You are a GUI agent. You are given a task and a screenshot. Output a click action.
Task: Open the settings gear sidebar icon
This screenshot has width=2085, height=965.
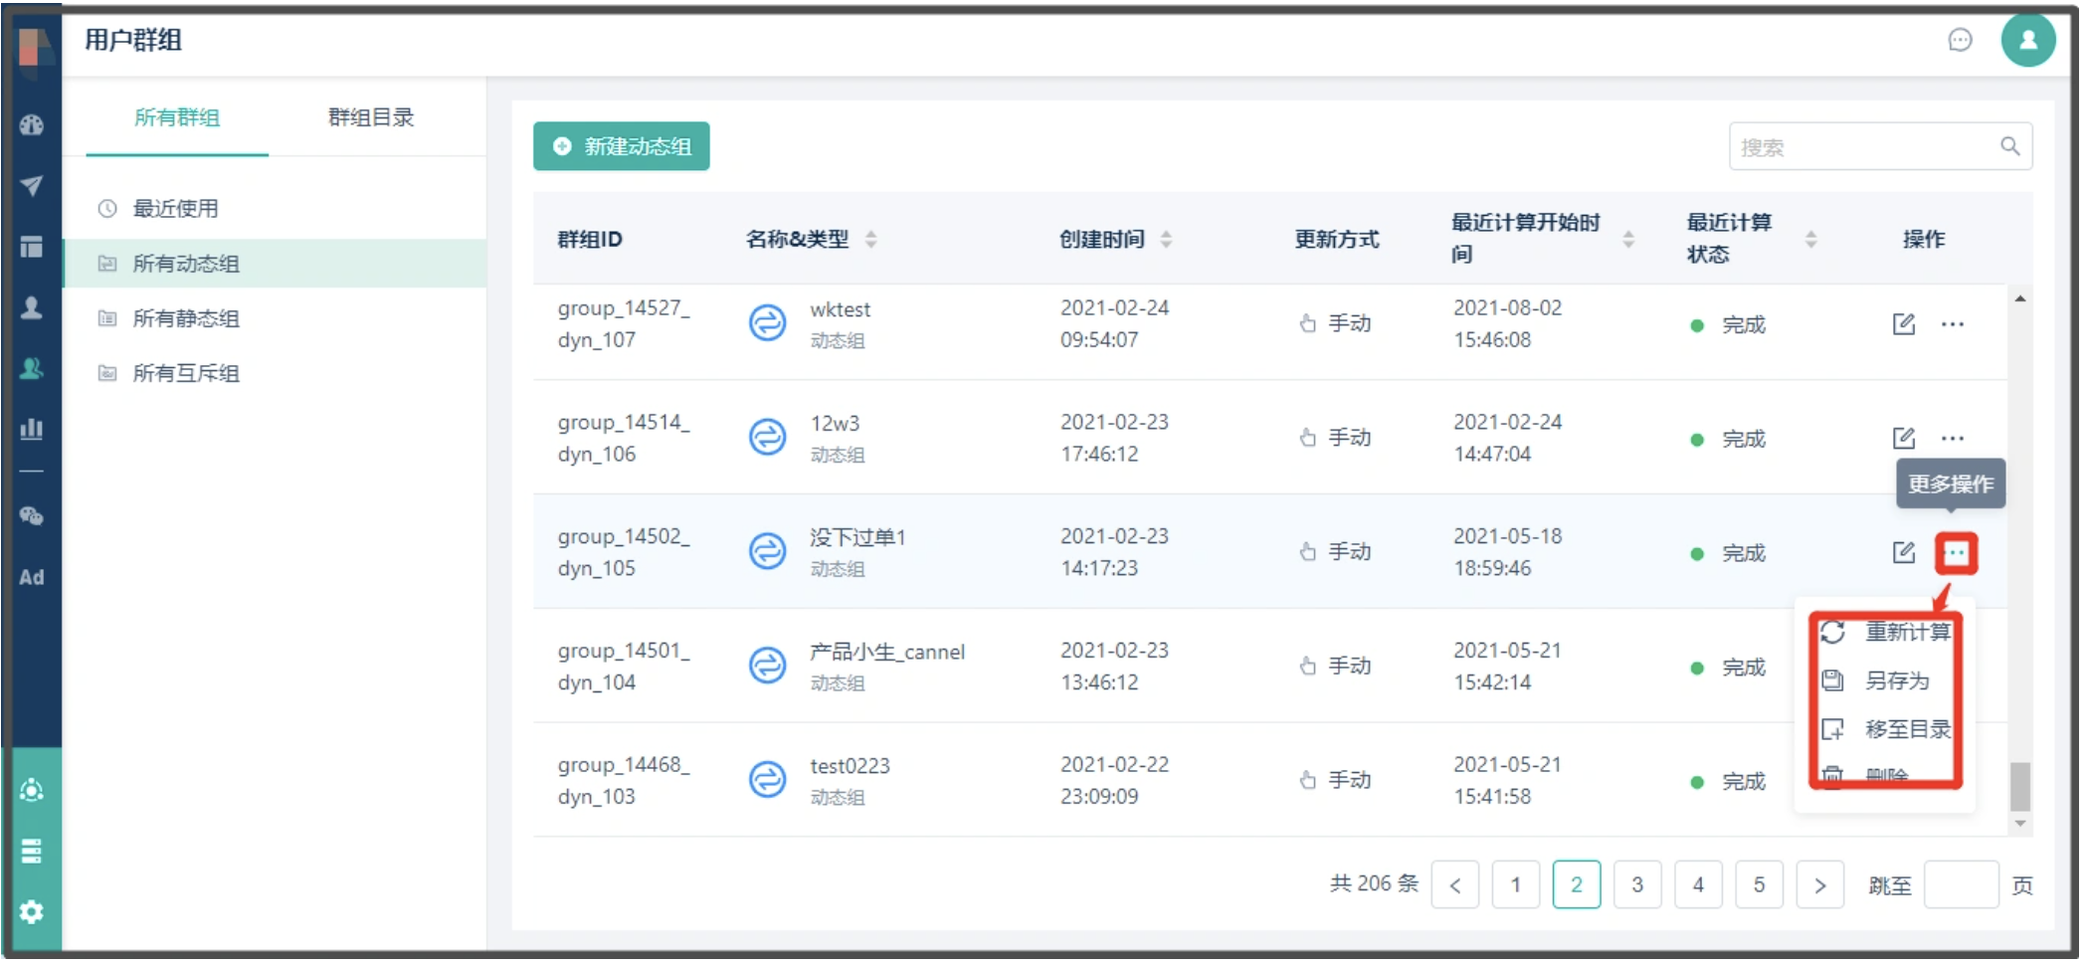[x=32, y=911]
